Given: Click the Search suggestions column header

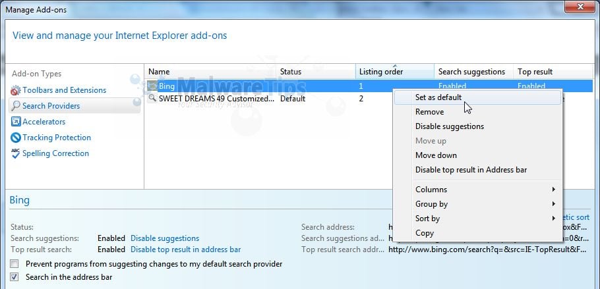Looking at the screenshot, I should pos(473,72).
